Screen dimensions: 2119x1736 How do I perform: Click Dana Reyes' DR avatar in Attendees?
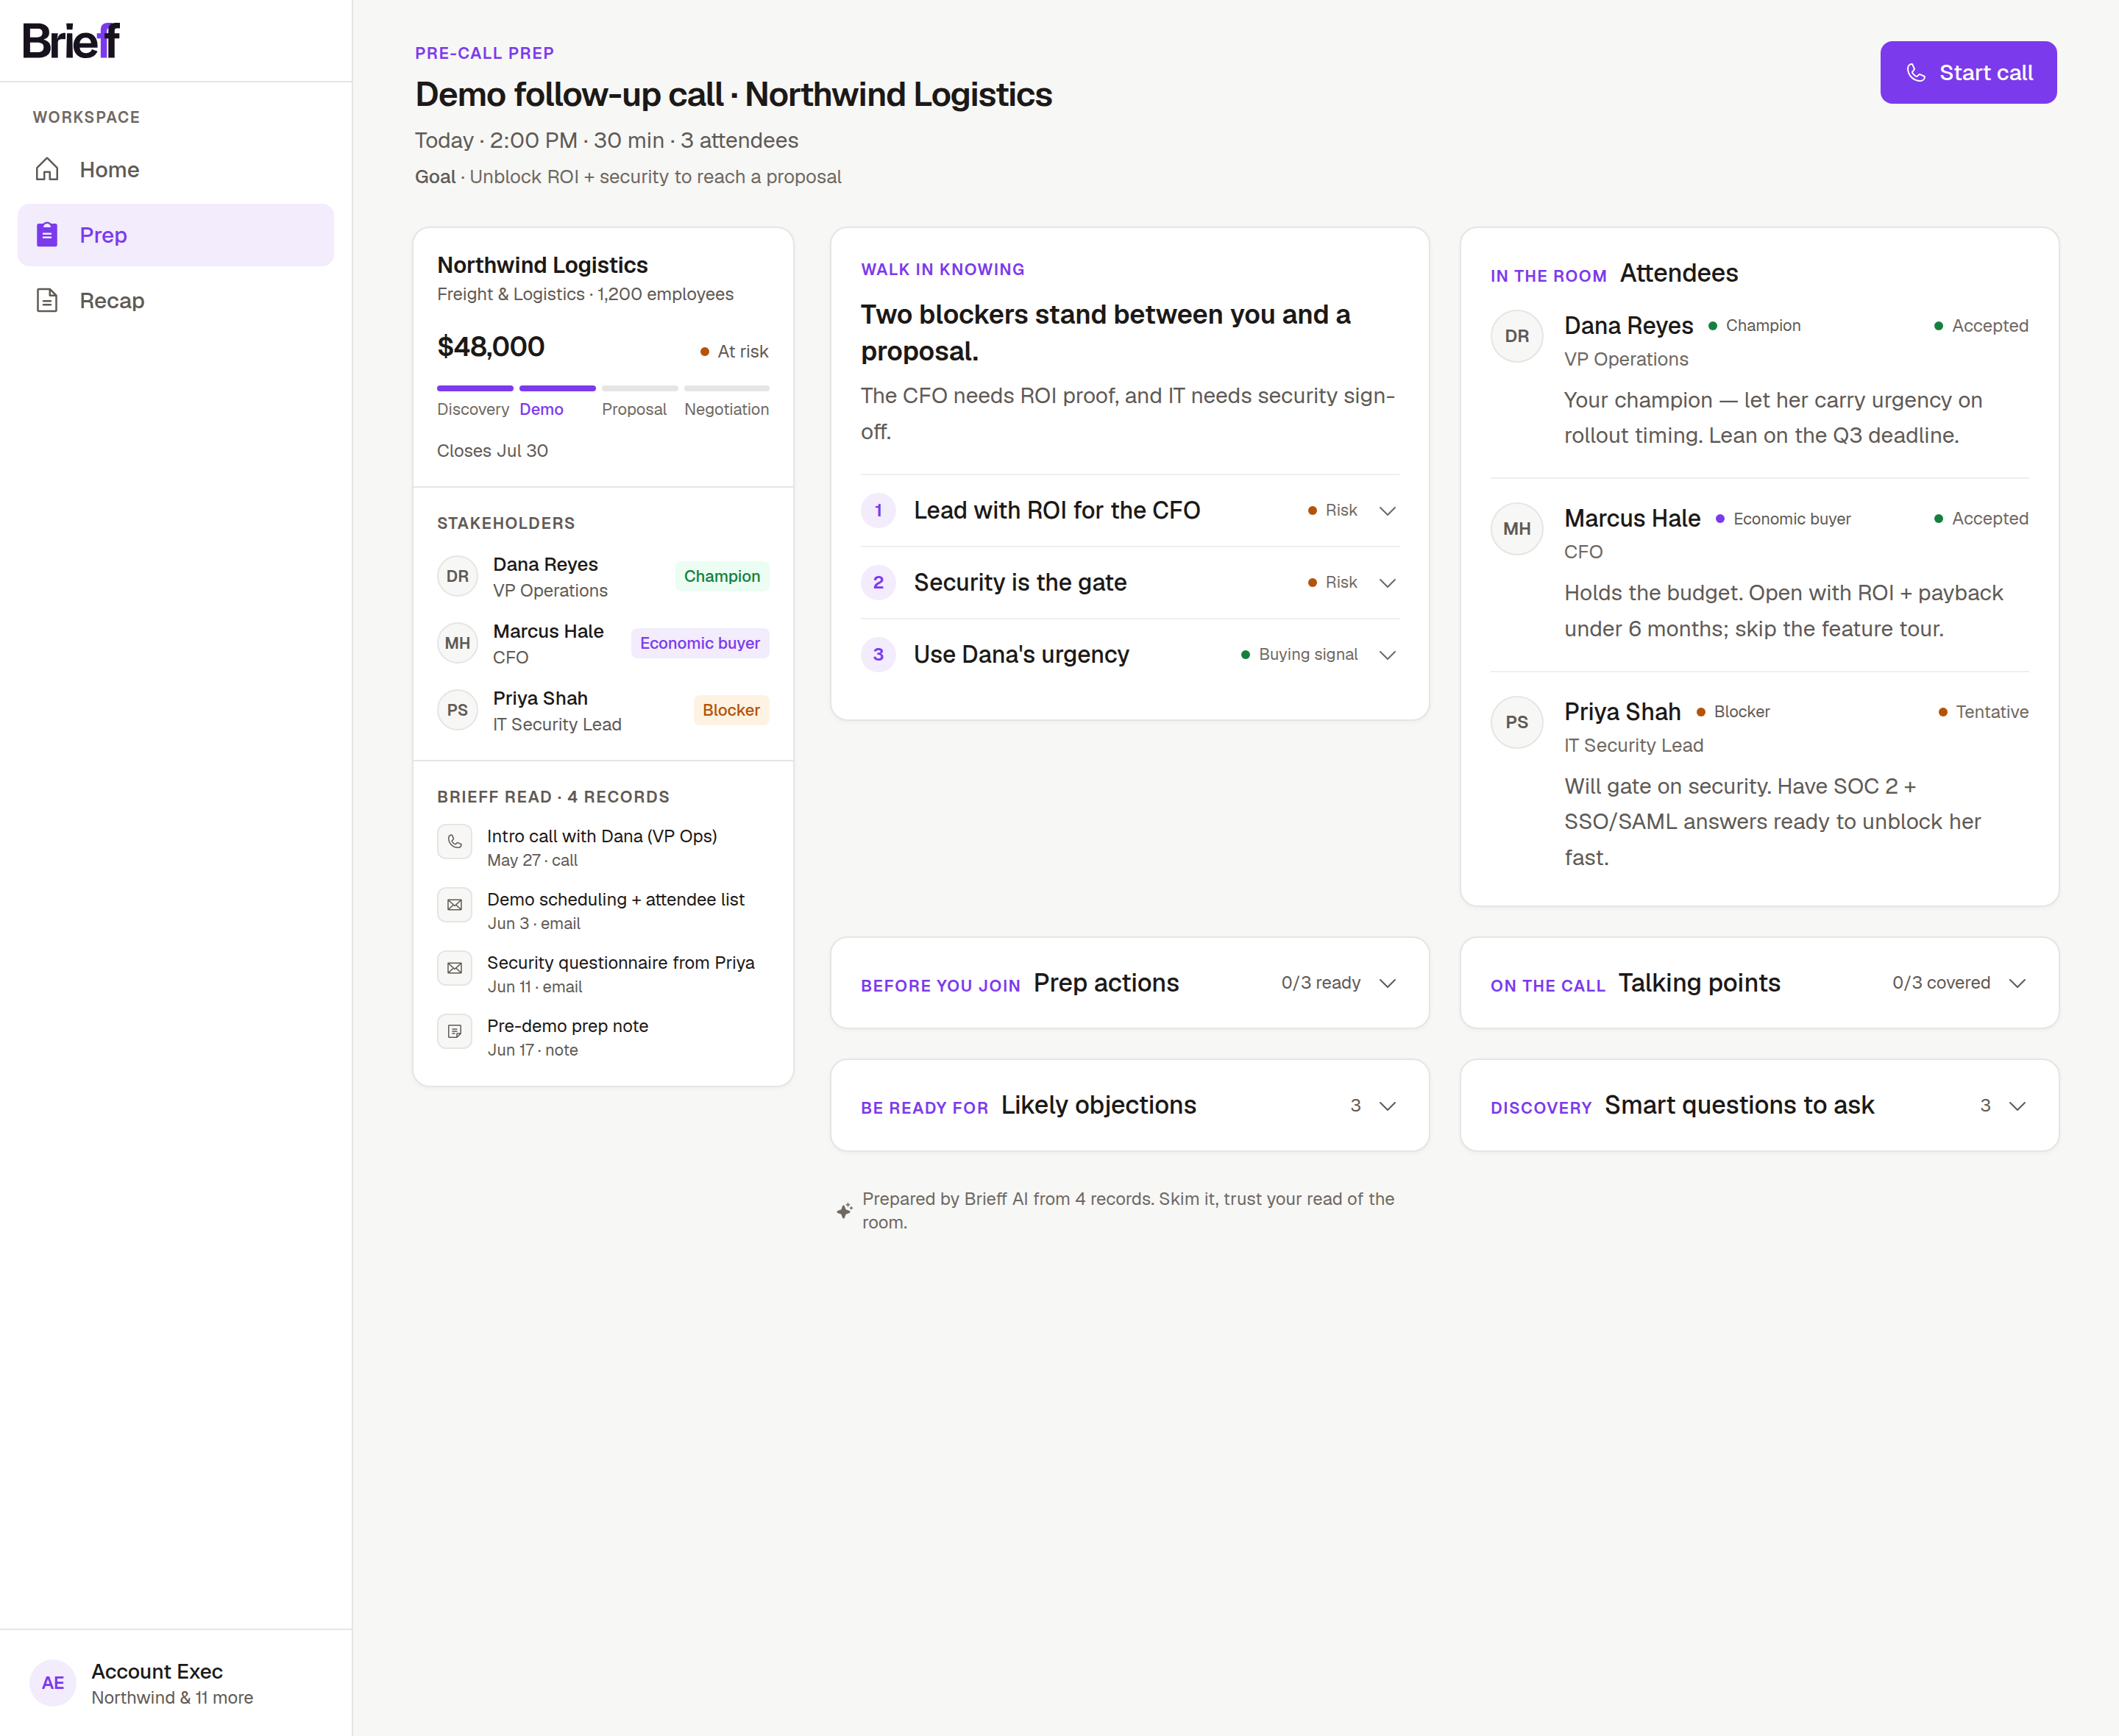1517,336
